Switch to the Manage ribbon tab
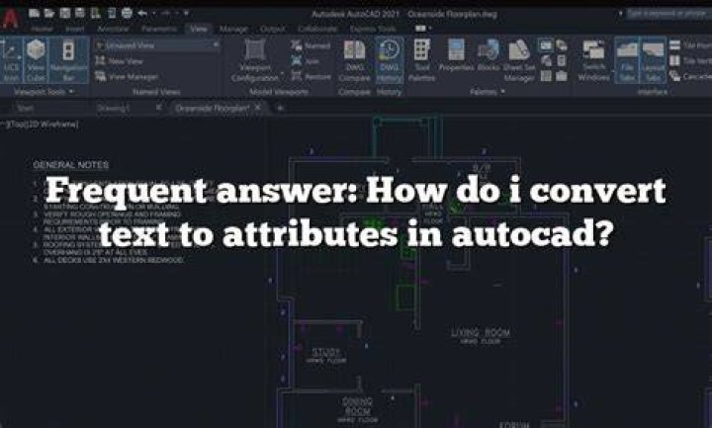Image resolution: width=712 pixels, height=428 pixels. 233,29
